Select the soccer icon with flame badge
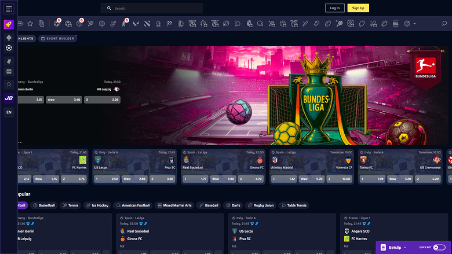The image size is (452, 254). [57, 23]
